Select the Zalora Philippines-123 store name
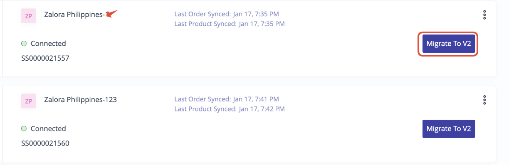Image resolution: width=509 pixels, height=165 pixels. (x=80, y=99)
